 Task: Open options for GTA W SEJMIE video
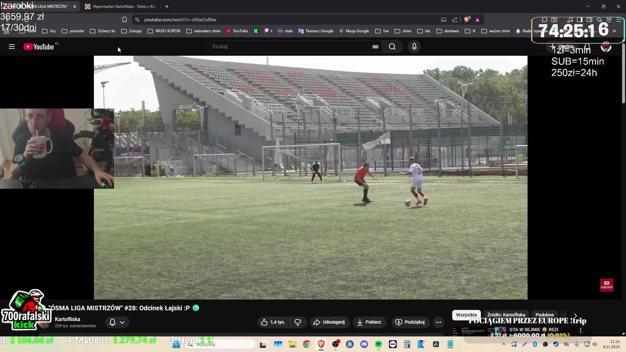(x=581, y=330)
